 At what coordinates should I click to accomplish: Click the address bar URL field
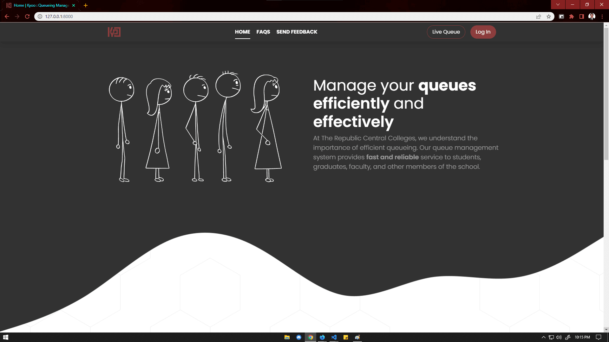[254, 16]
